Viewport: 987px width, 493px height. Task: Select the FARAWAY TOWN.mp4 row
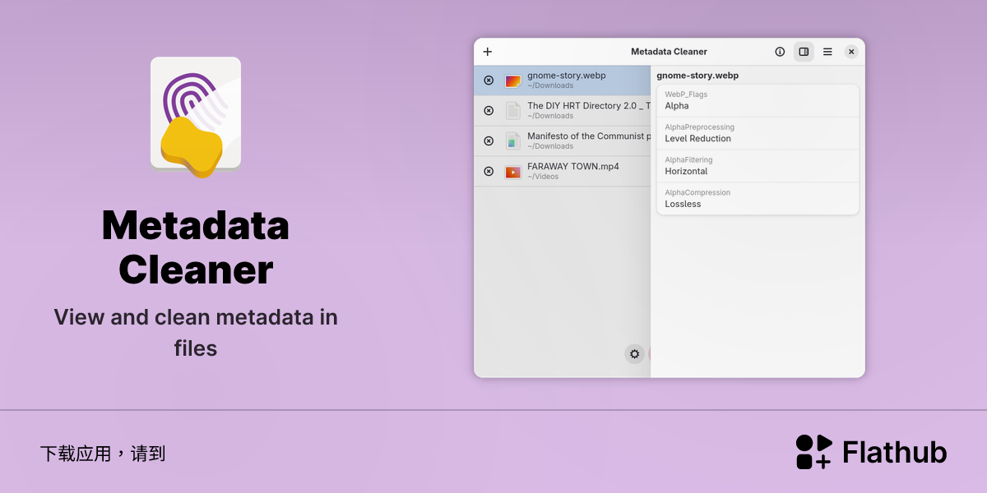point(563,172)
